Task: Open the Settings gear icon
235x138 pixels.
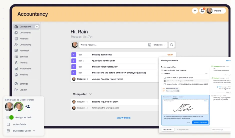Action: pyautogui.click(x=16, y=84)
